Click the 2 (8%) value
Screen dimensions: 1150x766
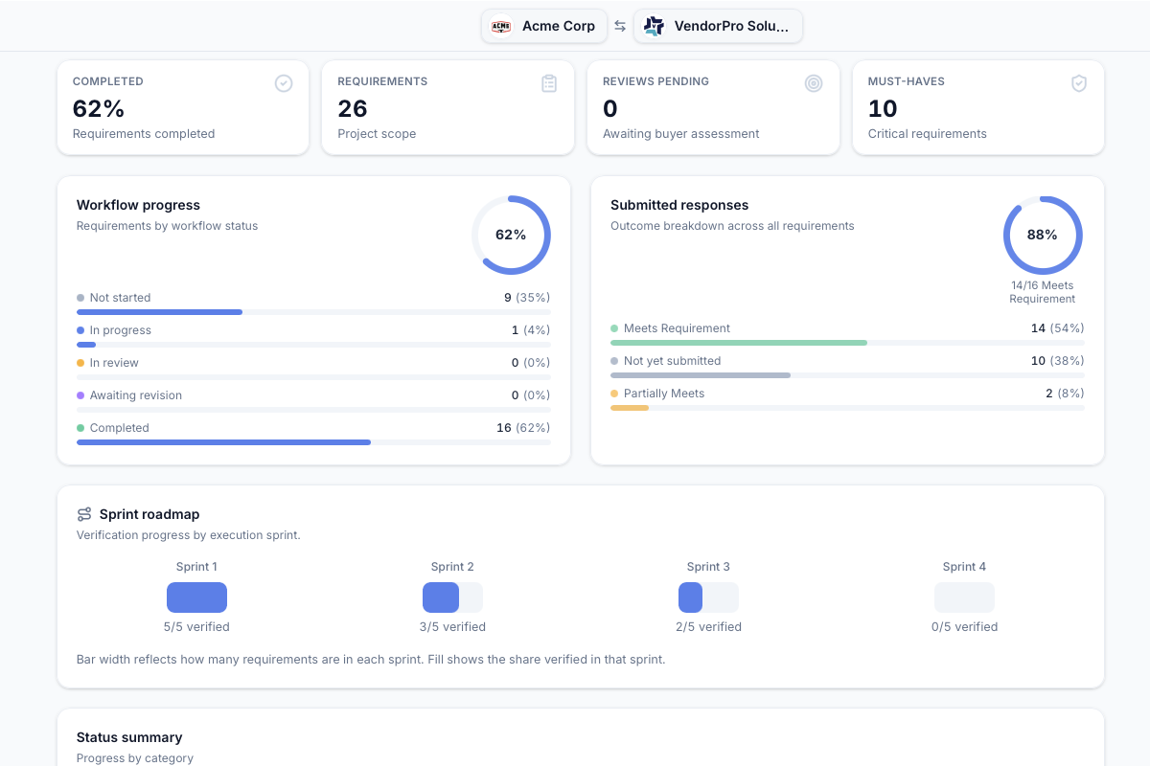[1065, 394]
